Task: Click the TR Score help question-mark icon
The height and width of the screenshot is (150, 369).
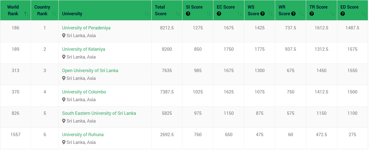Action: [x=312, y=14]
